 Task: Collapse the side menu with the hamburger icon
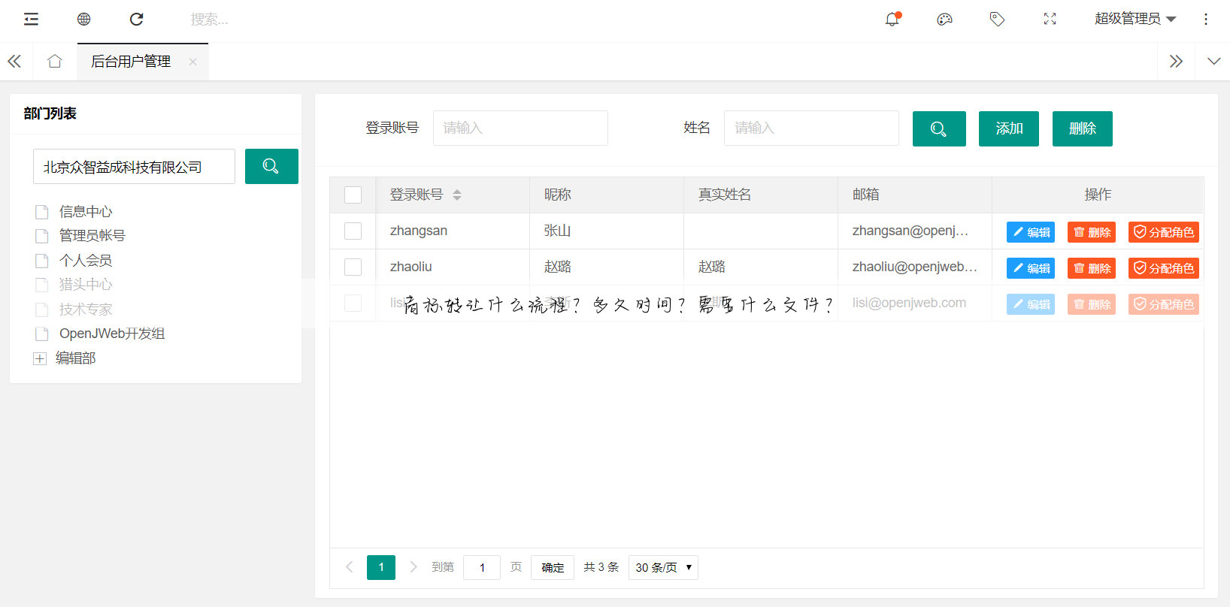[x=31, y=19]
